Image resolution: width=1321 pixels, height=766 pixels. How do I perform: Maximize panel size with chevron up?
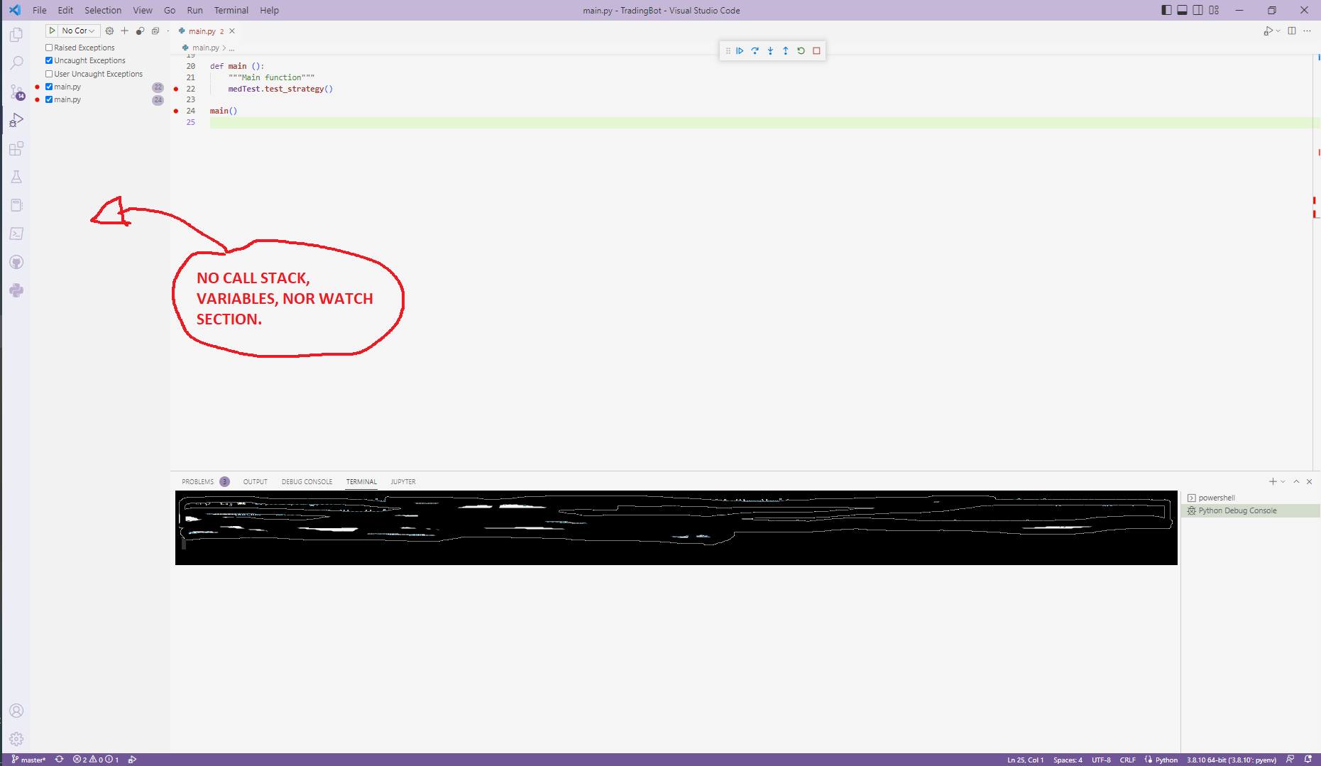[1296, 481]
